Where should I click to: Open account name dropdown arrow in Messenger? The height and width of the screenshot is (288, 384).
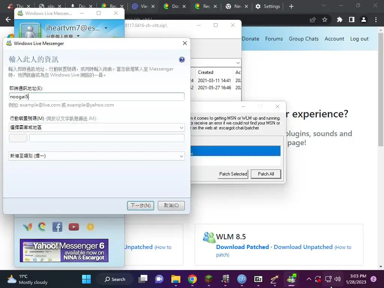pos(106,28)
